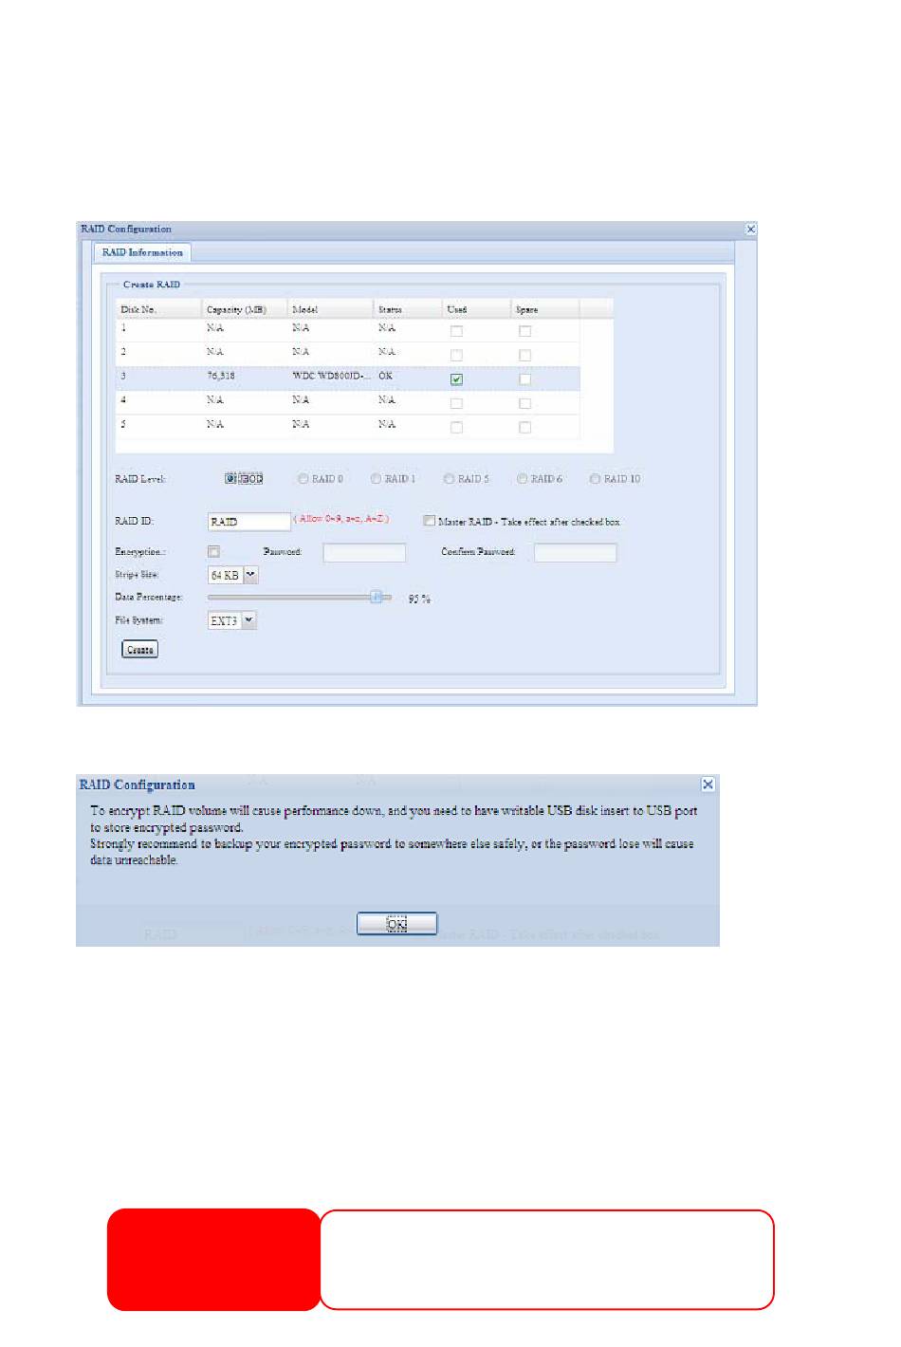The image size is (901, 1347).
Task: Click the RAID ID input field
Action: (x=249, y=522)
